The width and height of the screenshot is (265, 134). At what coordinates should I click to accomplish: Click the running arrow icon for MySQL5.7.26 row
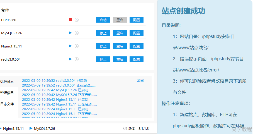(x=70, y=33)
